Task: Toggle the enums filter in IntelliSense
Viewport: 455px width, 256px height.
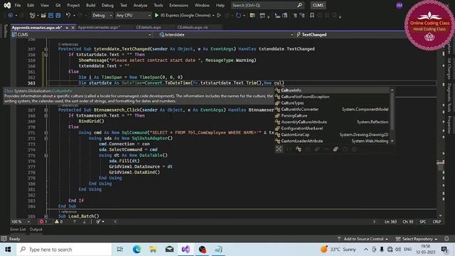Action: (336, 149)
